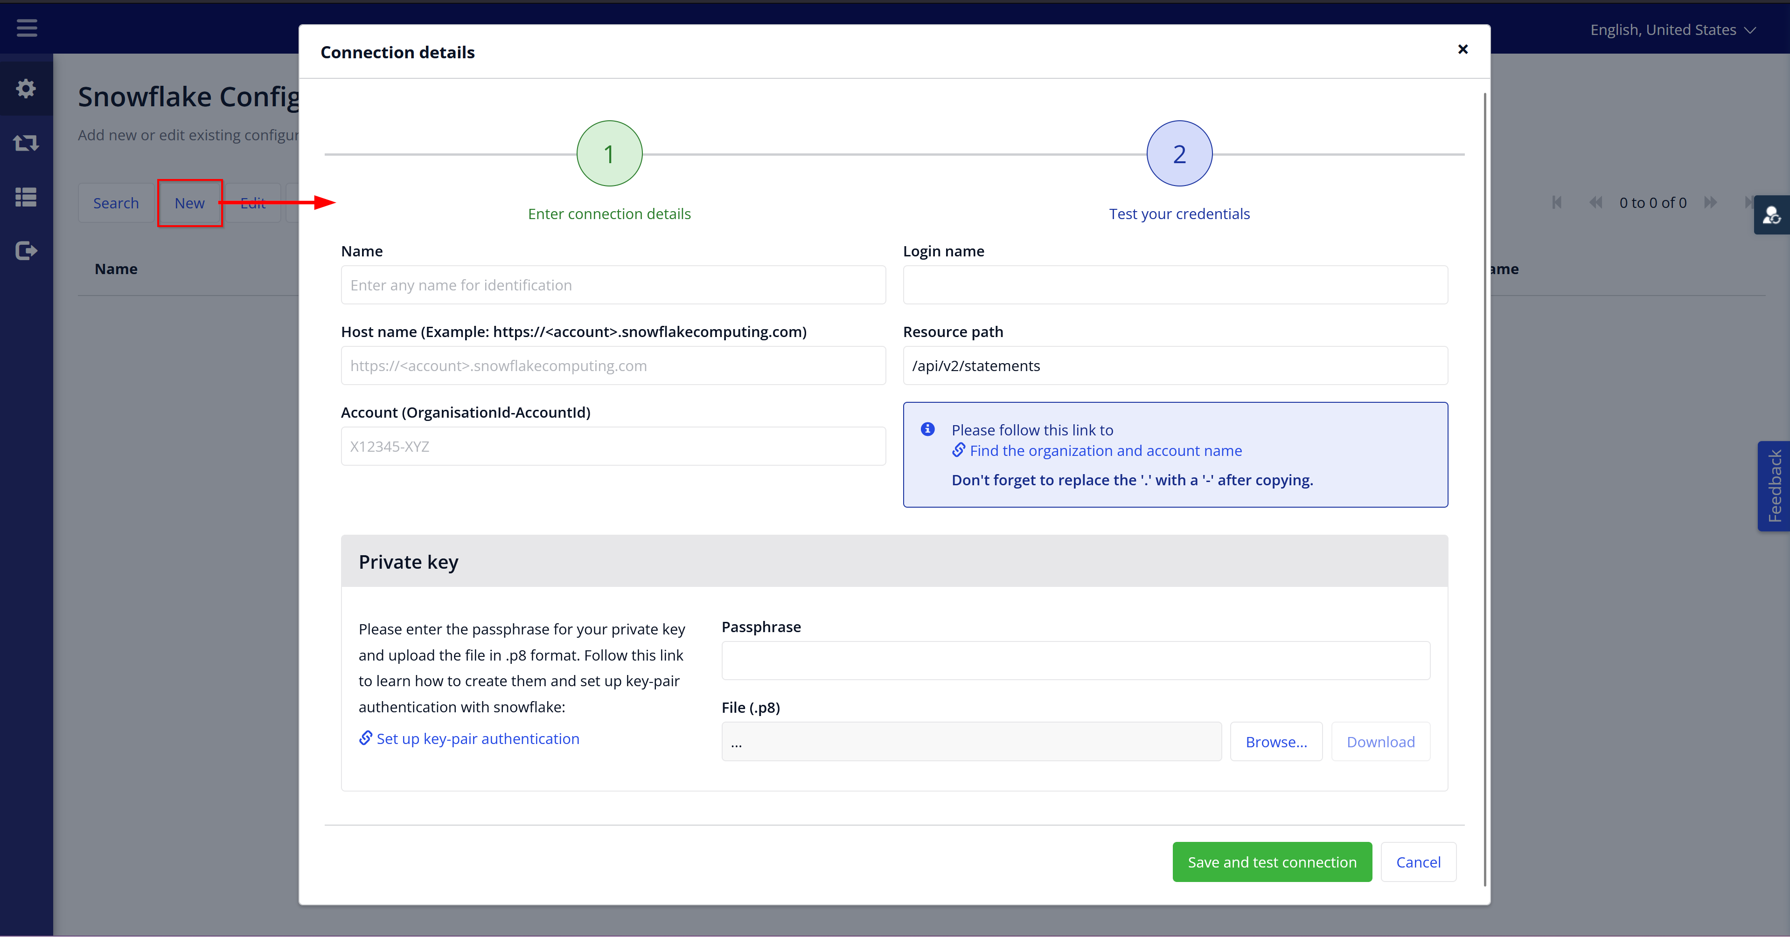Viewport: 1790px width, 937px height.
Task: Open settings gear in sidebar
Action: coord(27,88)
